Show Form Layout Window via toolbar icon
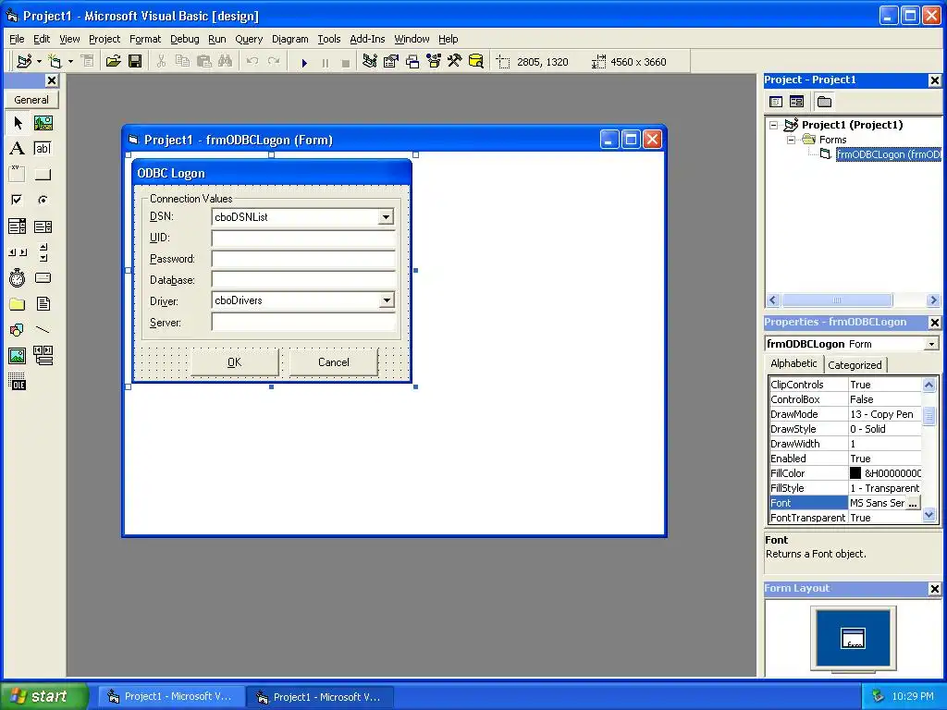Image resolution: width=947 pixels, height=710 pixels. tap(412, 62)
